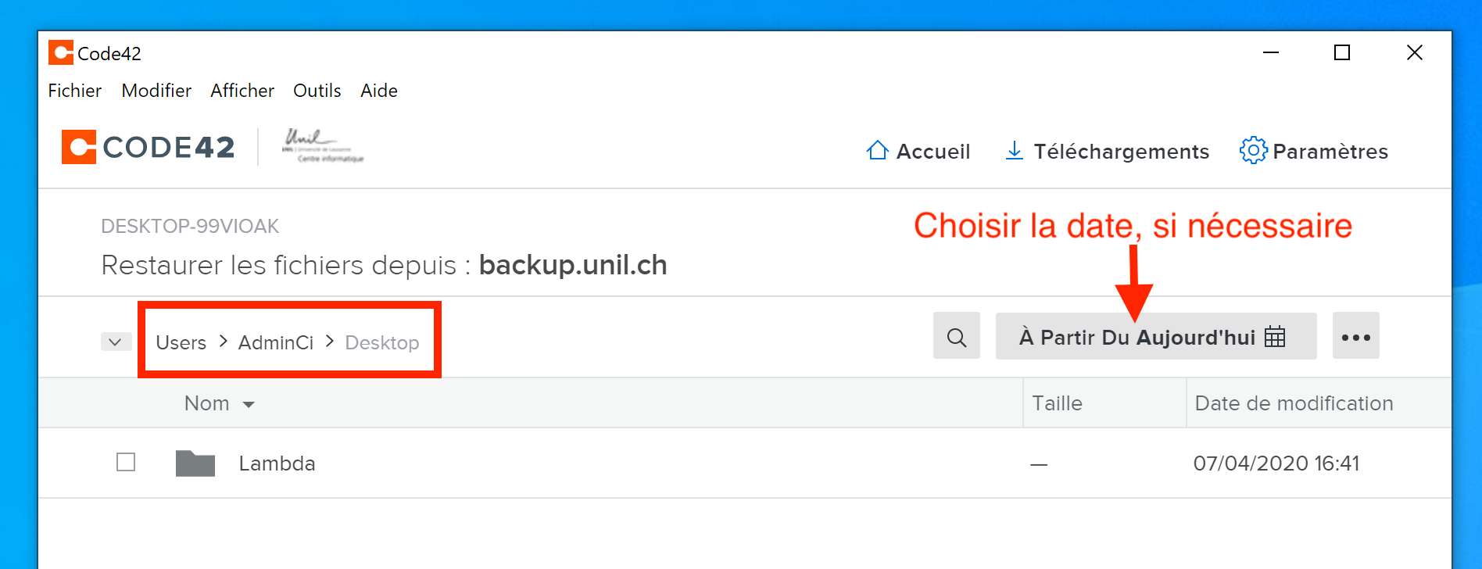Open the Outils menu
Viewport: 1482px width, 569px height.
tap(317, 91)
